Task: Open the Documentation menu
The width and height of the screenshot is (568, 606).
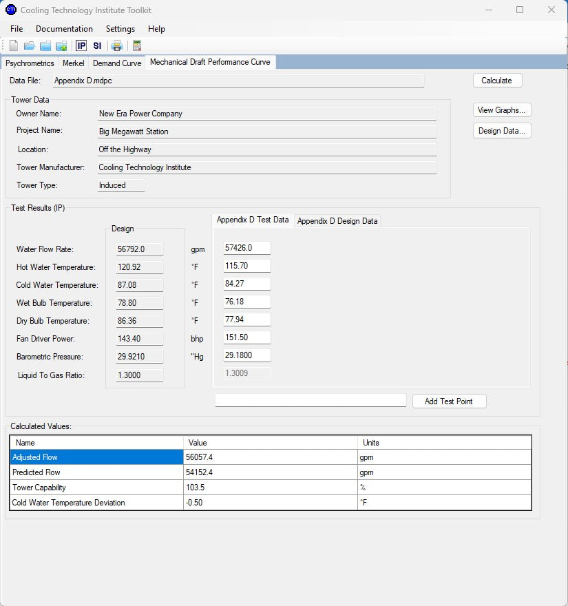Action: click(x=64, y=29)
